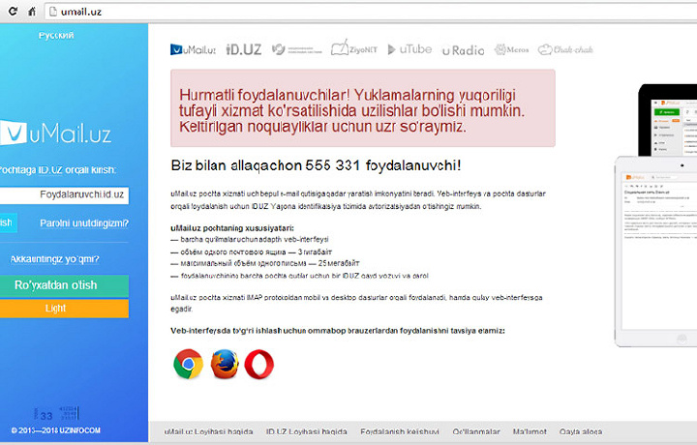Screen dimensions: 697x445
Task: Click the umail.uz address bar
Action: pyautogui.click(x=371, y=12)
